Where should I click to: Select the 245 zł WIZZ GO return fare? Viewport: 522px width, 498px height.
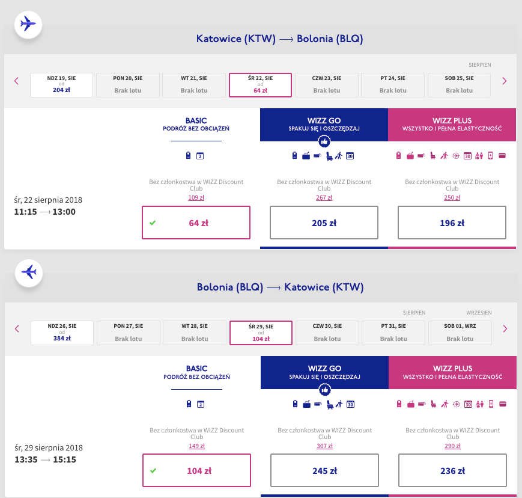tap(324, 470)
